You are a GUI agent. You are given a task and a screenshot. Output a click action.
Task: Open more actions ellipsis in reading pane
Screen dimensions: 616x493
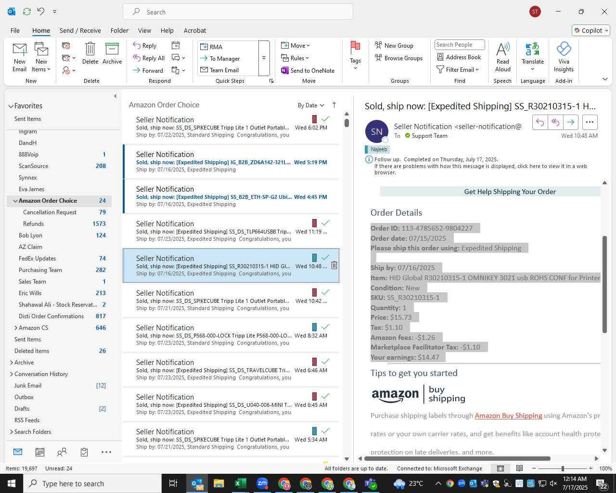(590, 122)
